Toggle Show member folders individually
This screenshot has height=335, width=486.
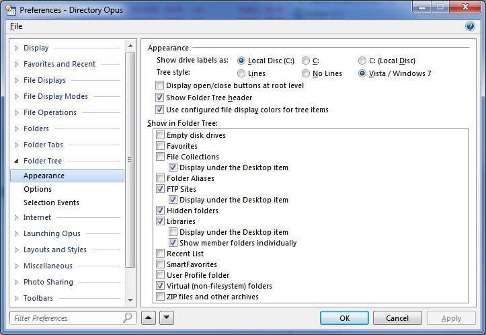(173, 243)
